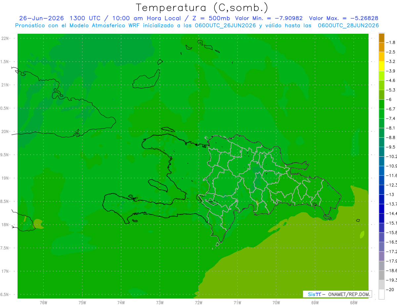Click the -8.8 legend value

[x=391, y=137]
